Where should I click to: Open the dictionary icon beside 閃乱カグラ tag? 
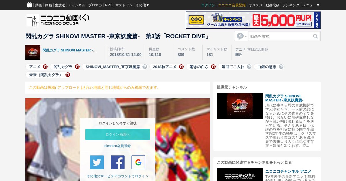77,67
